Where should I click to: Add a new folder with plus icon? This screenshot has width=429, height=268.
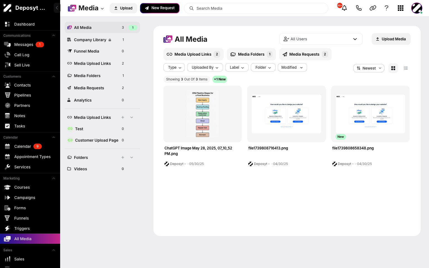(x=123, y=158)
